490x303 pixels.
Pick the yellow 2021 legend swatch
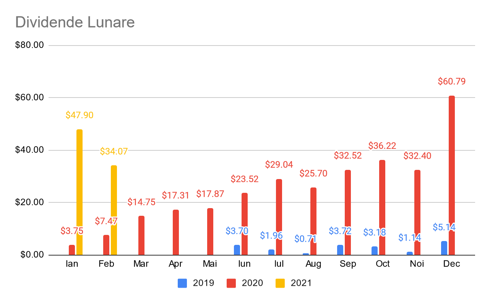click(x=280, y=283)
